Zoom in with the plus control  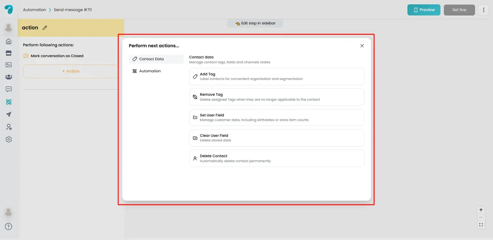[481, 210]
